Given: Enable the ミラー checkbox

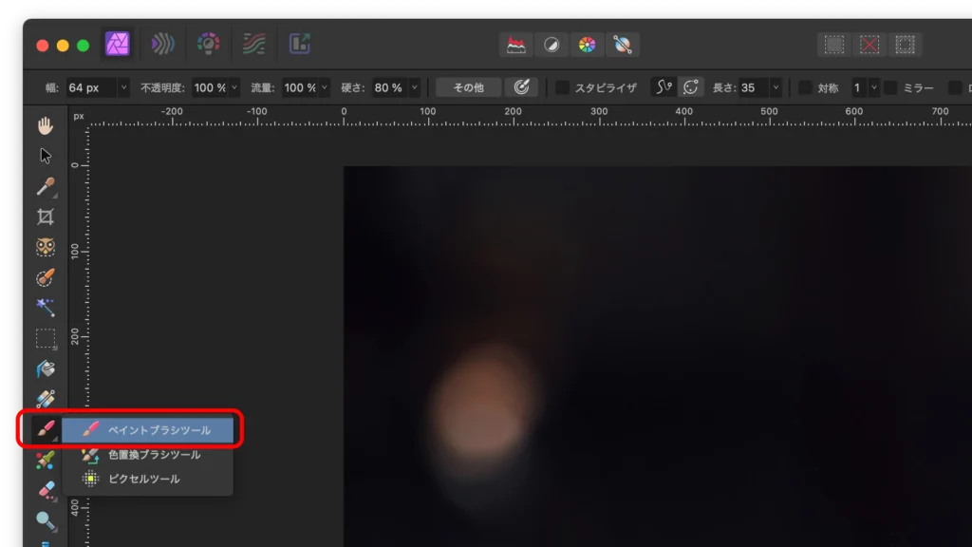Looking at the screenshot, I should click(890, 87).
